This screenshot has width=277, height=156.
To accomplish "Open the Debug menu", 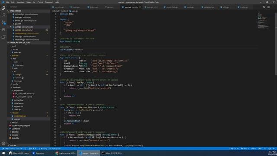I will [x=40, y=2].
